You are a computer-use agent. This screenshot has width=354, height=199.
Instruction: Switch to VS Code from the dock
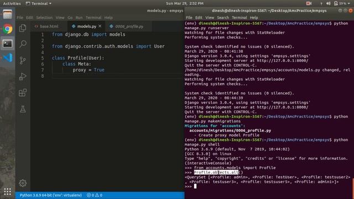coord(7,57)
